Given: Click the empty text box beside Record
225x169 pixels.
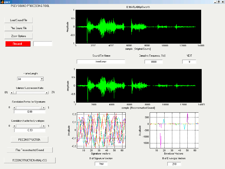Looking at the screenshot, I should tap(43, 44).
